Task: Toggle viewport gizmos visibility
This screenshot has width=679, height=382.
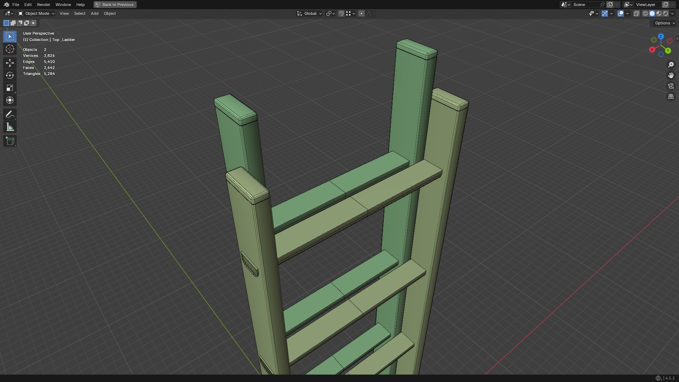Action: pos(605,13)
